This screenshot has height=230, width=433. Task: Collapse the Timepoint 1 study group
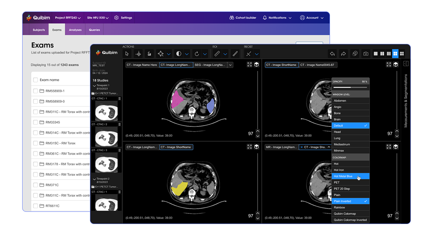click(x=94, y=85)
